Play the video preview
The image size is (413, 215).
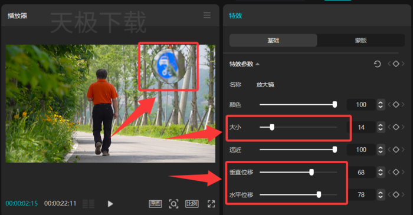coord(110,204)
